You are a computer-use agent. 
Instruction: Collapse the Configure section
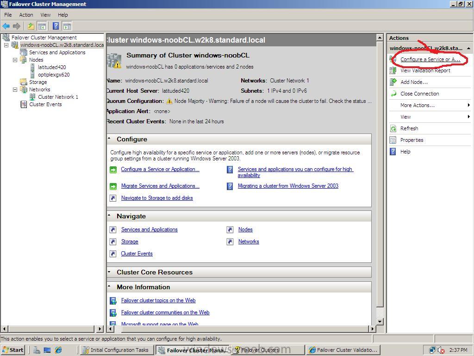(x=109, y=139)
